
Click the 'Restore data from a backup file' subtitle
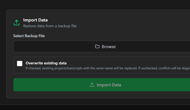pos(50,26)
